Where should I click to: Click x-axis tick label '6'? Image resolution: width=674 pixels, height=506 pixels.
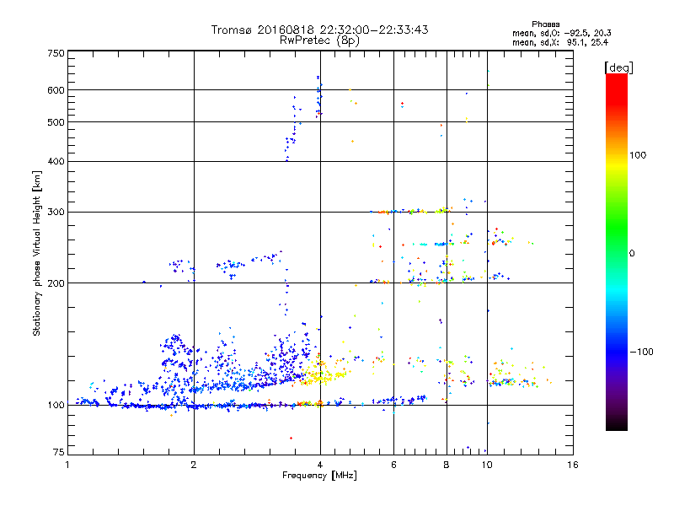click(x=393, y=465)
